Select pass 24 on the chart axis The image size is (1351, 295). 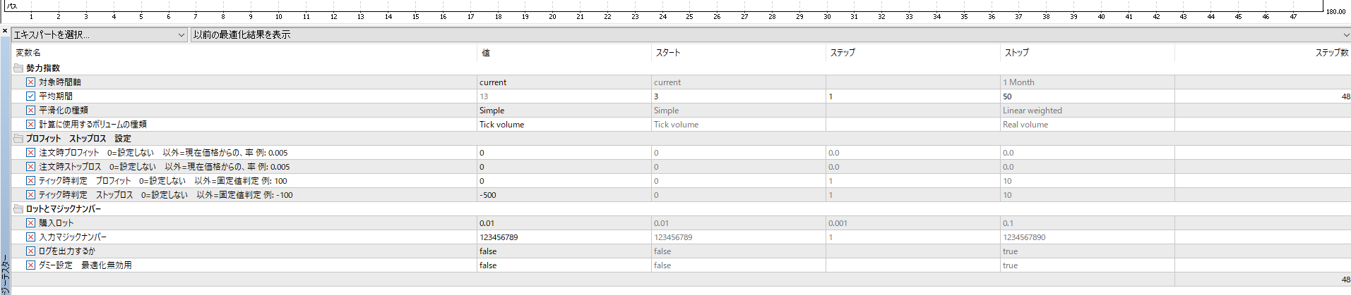662,16
